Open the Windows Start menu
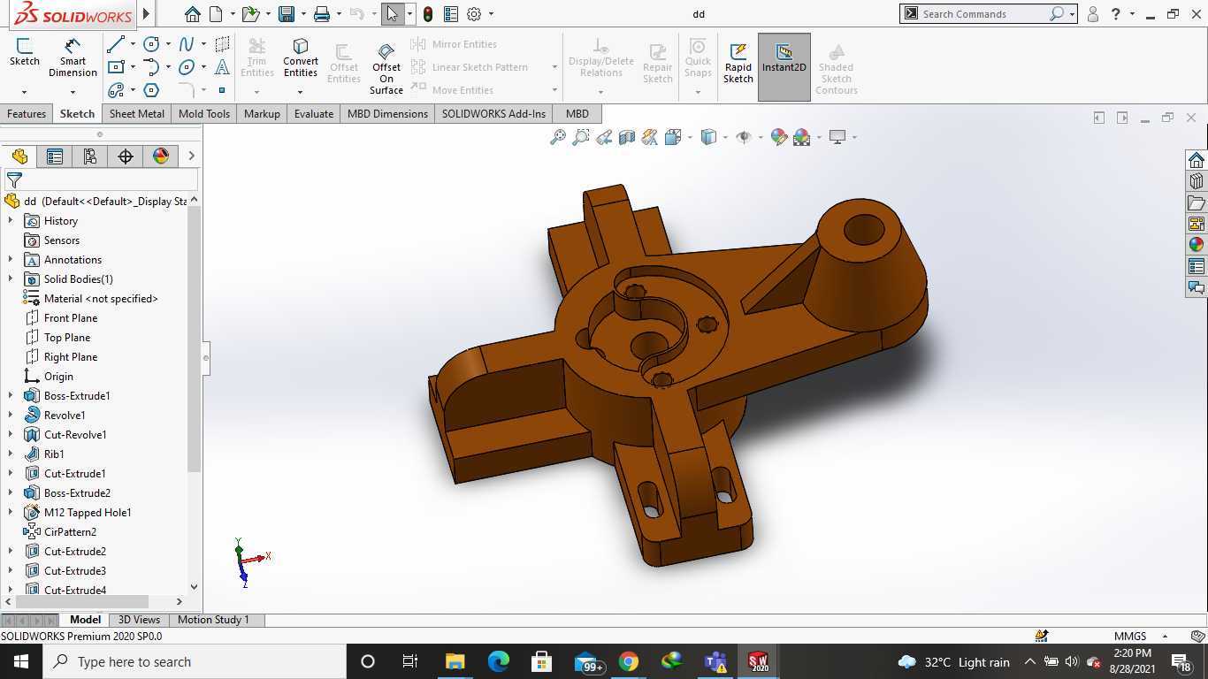 coord(20,661)
